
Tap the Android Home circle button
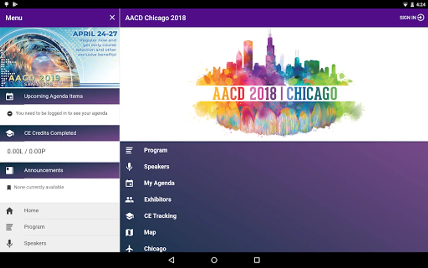(x=214, y=260)
